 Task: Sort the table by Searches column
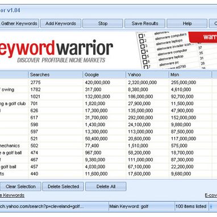(x=56, y=74)
